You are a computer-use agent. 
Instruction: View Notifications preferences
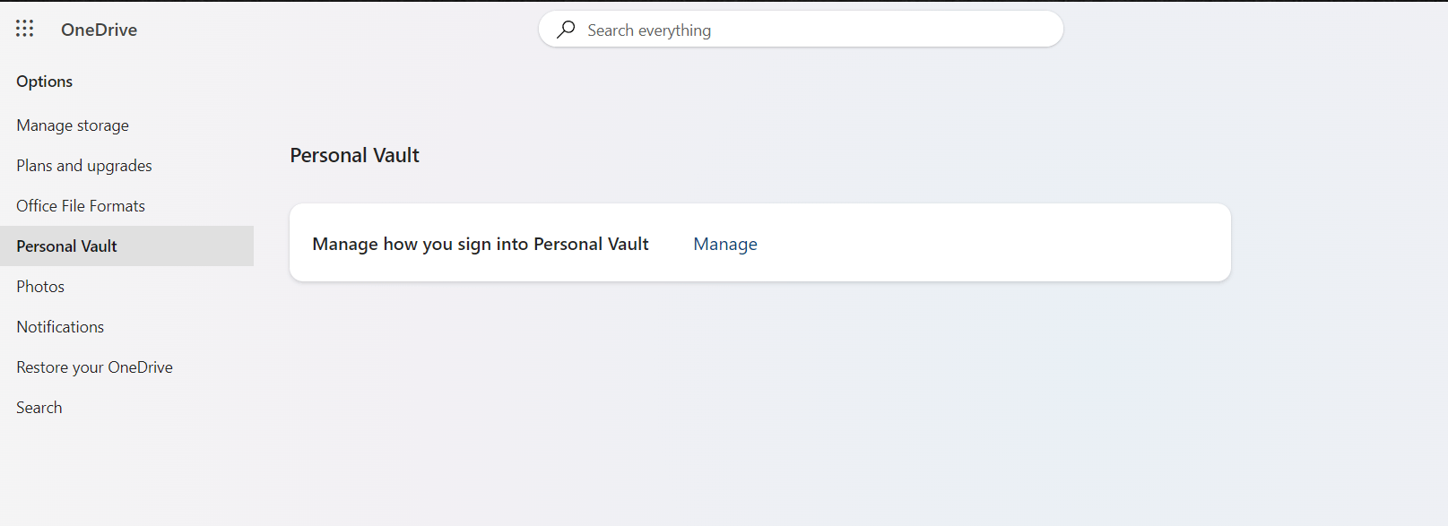pos(59,326)
